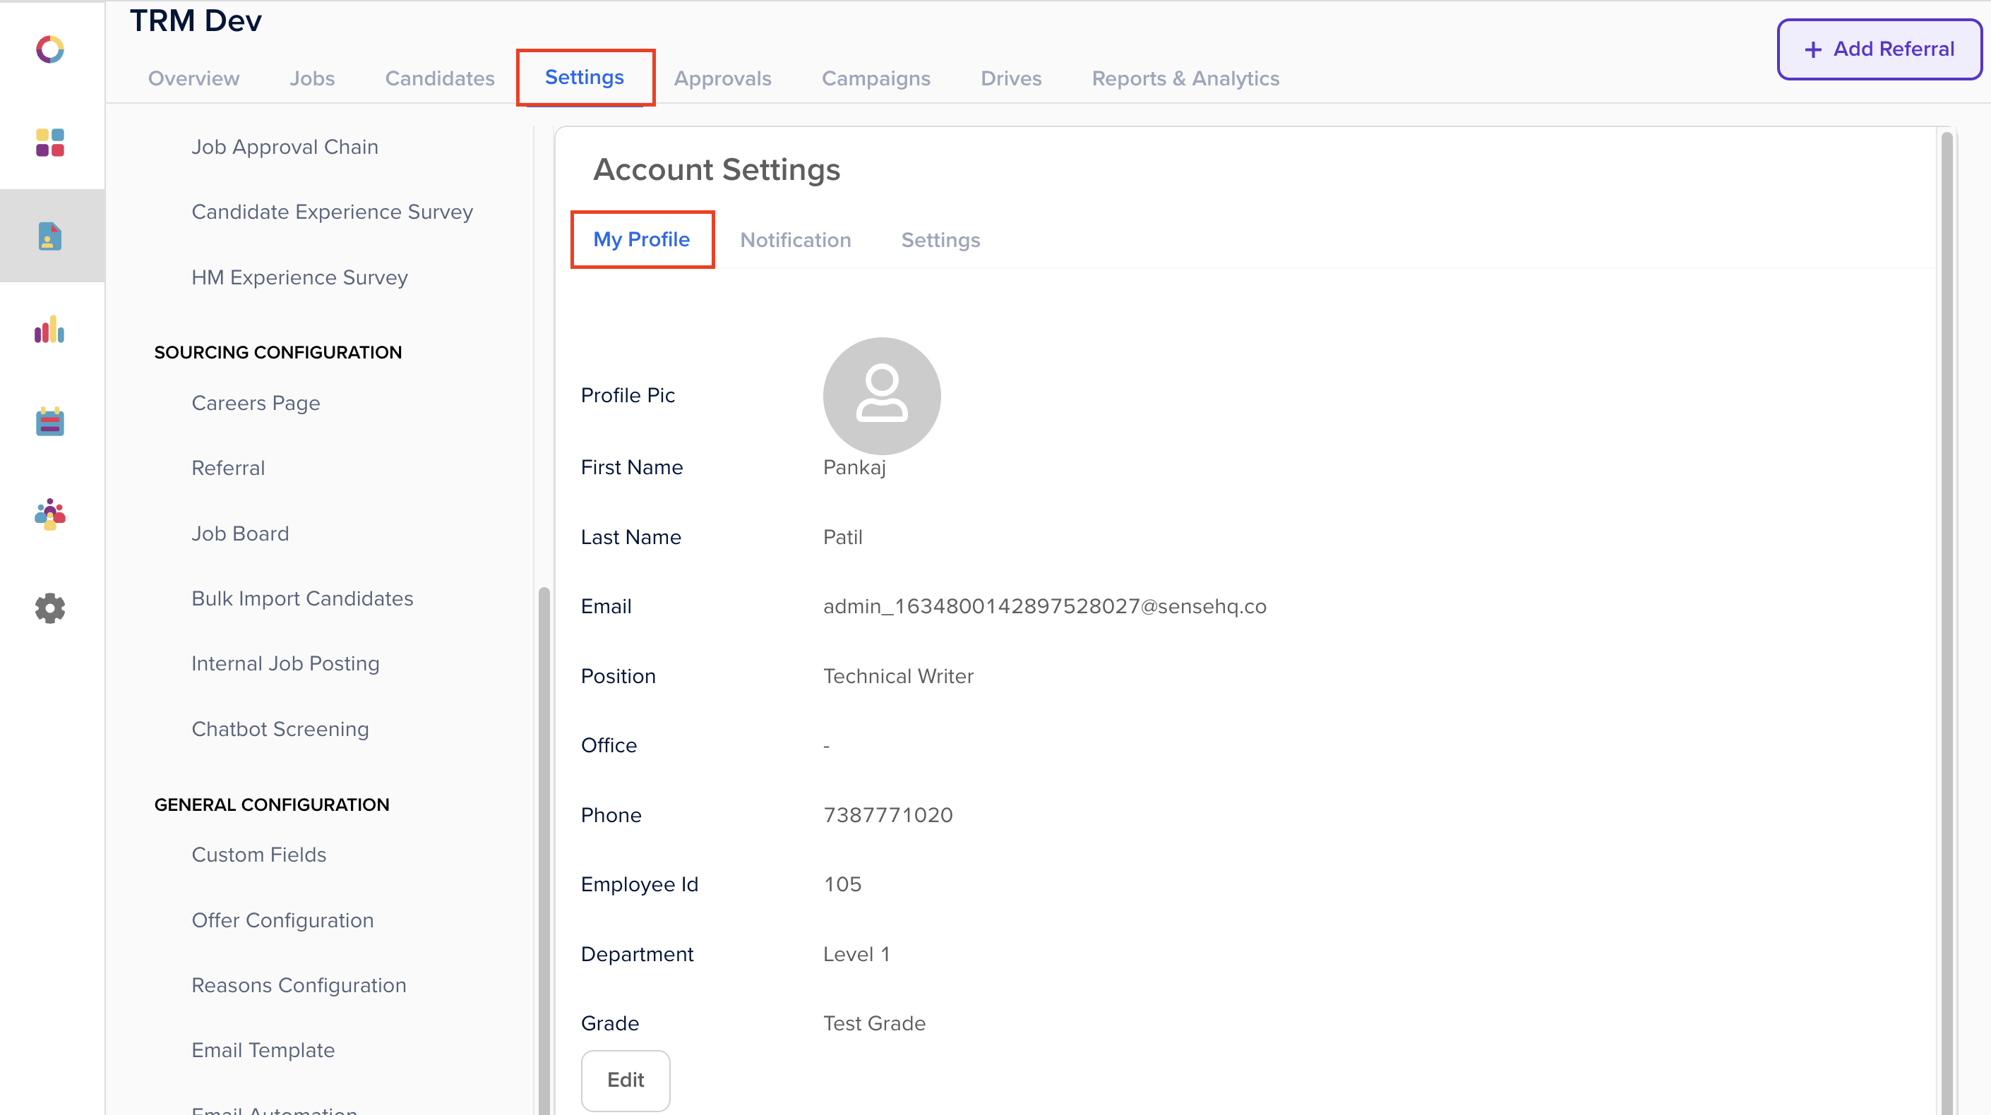Click the Add Referral button
1991x1115 pixels.
(x=1879, y=49)
